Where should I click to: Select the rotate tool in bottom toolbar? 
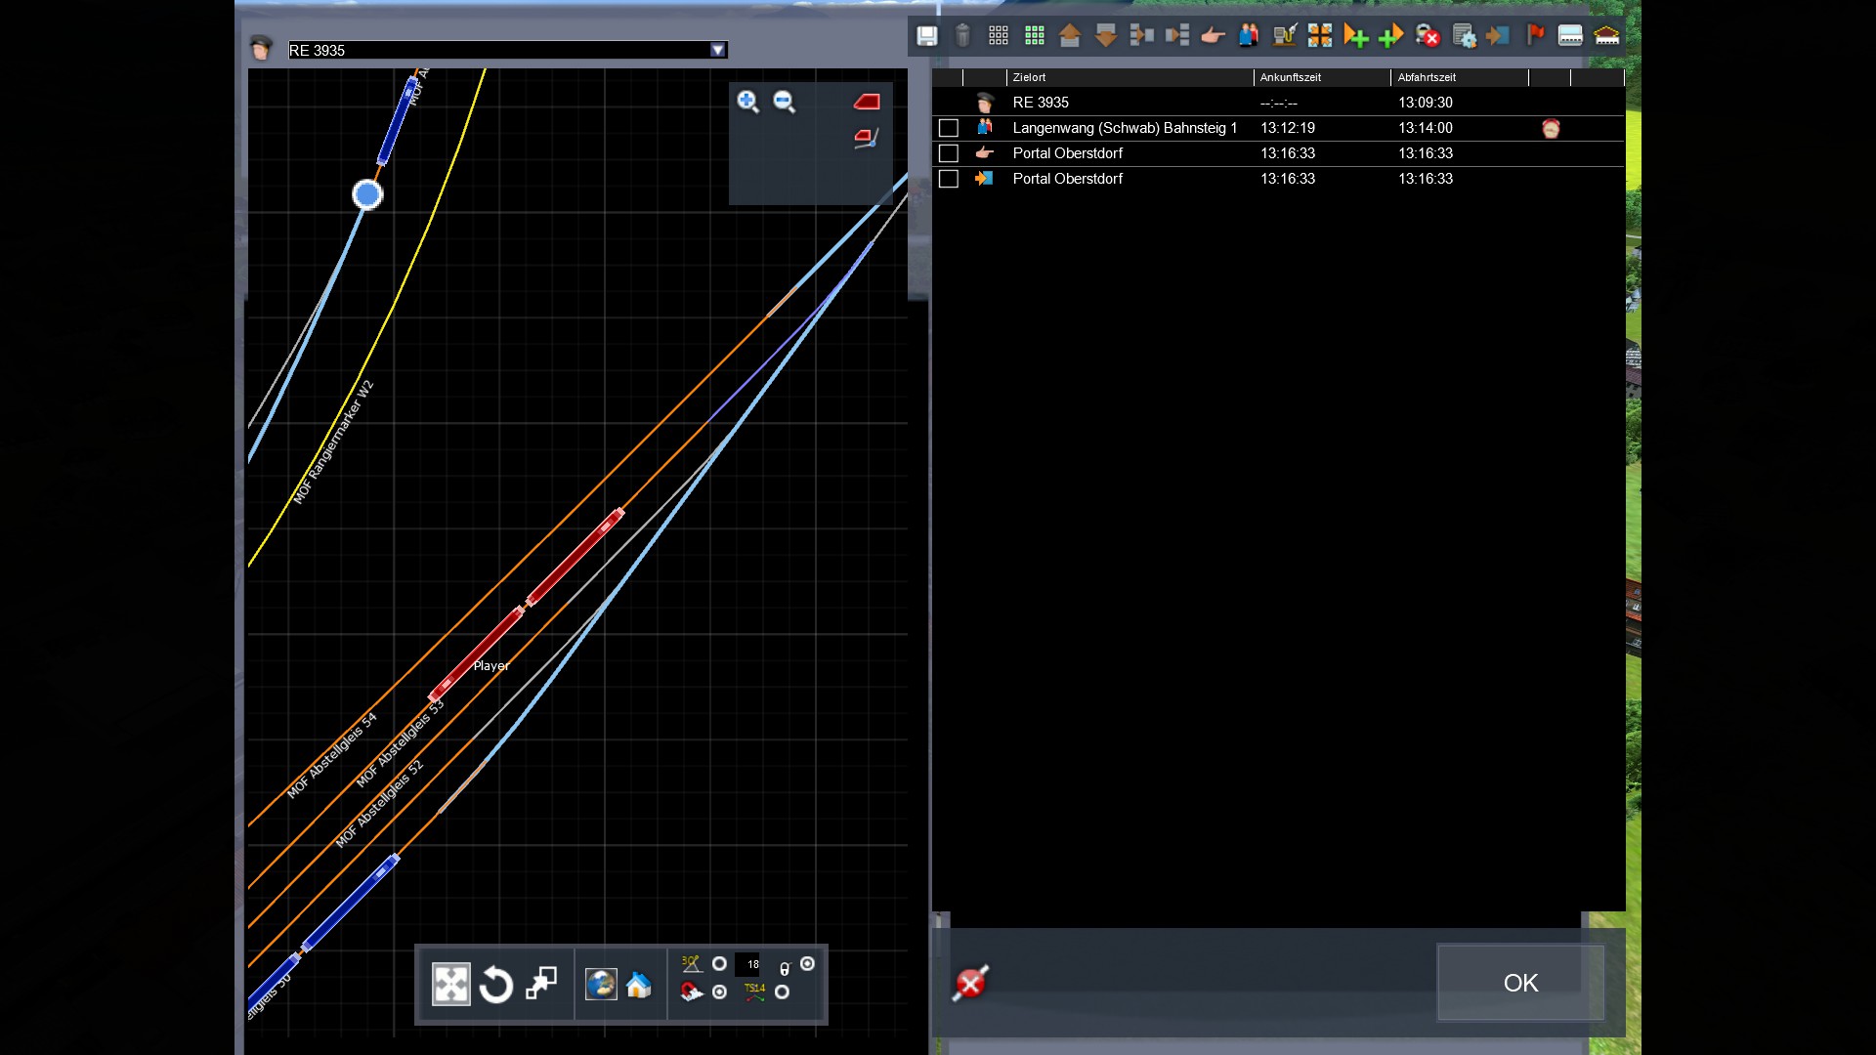pos(495,985)
